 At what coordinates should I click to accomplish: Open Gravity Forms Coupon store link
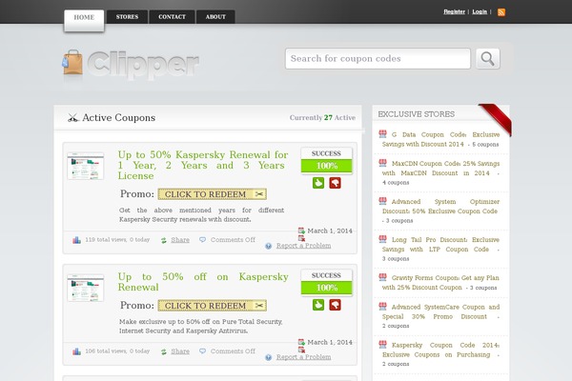coord(441,283)
